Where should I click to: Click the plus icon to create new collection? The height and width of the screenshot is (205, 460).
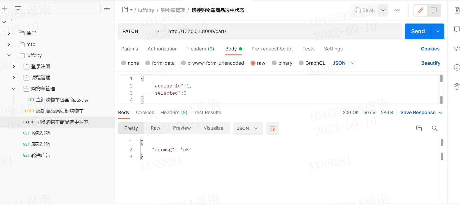point(4,9)
